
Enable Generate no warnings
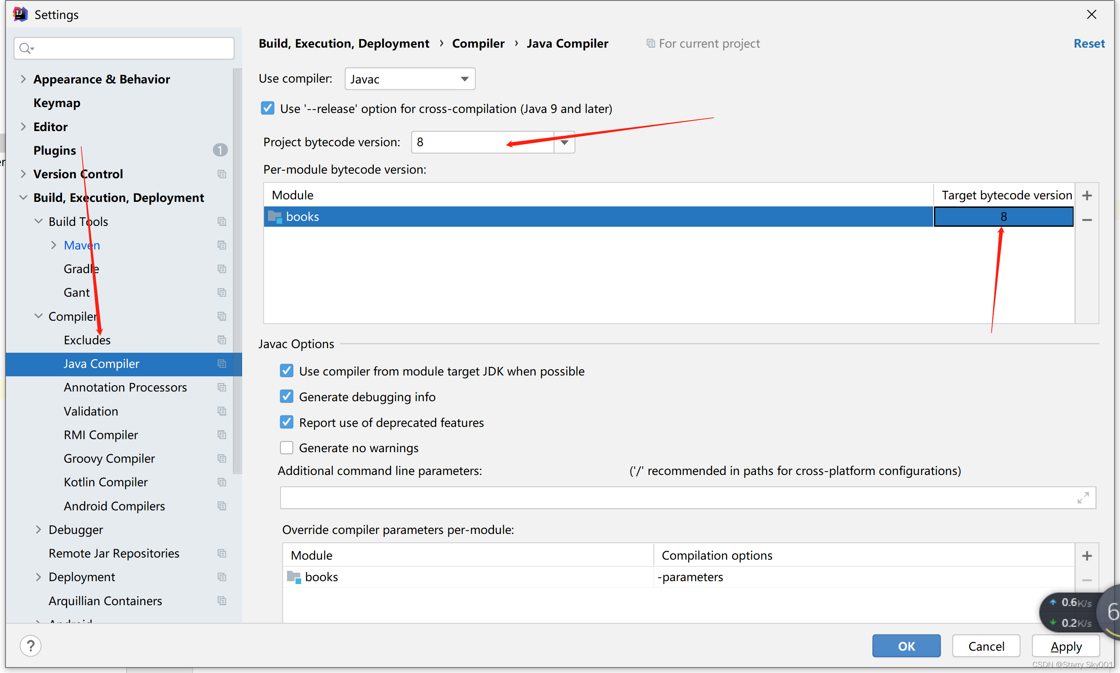tap(286, 448)
